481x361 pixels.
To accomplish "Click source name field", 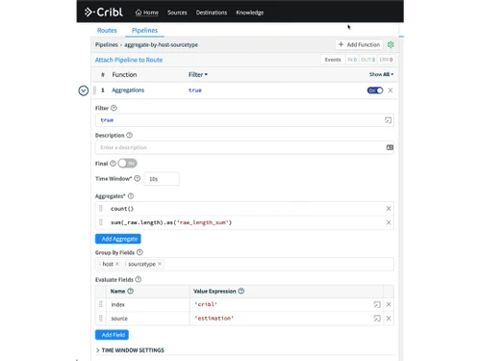I will pyautogui.click(x=148, y=319).
